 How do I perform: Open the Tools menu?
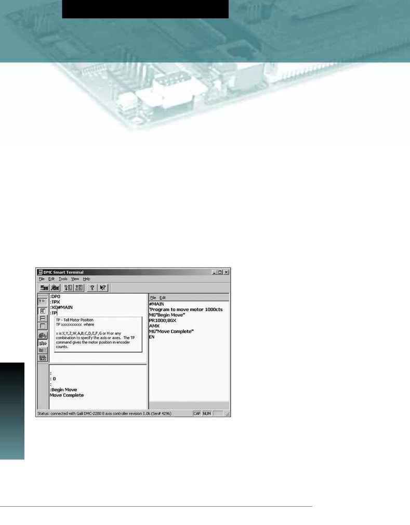point(63,279)
